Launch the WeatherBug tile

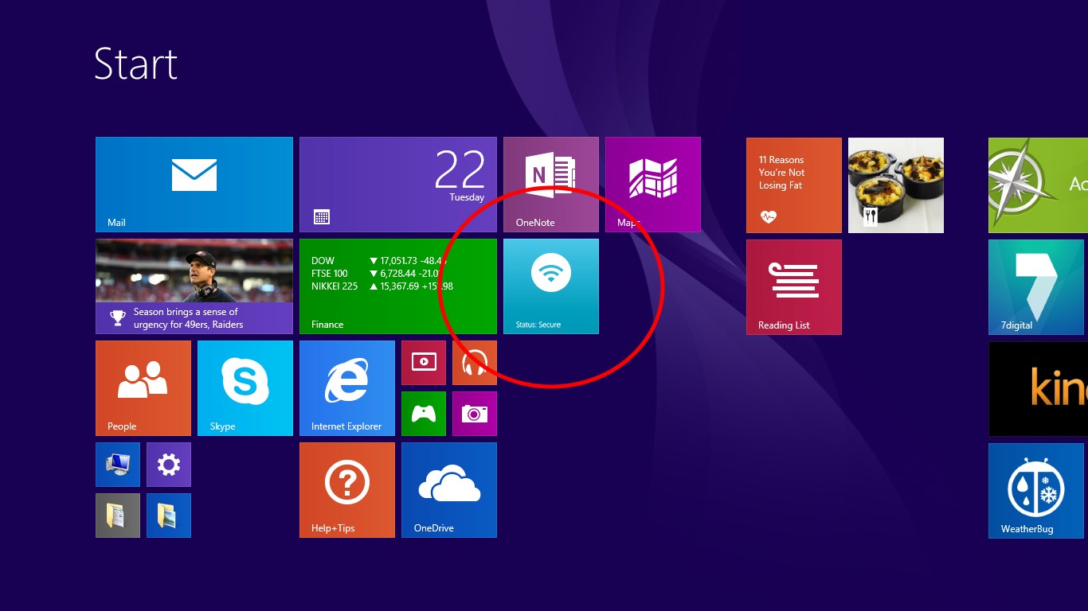(x=1035, y=489)
